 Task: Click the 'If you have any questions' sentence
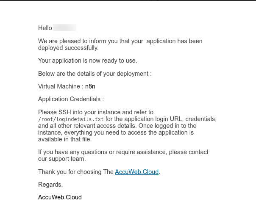point(123,152)
